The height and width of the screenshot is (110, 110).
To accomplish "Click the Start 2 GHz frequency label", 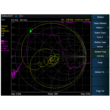I will click(x=16, y=94).
